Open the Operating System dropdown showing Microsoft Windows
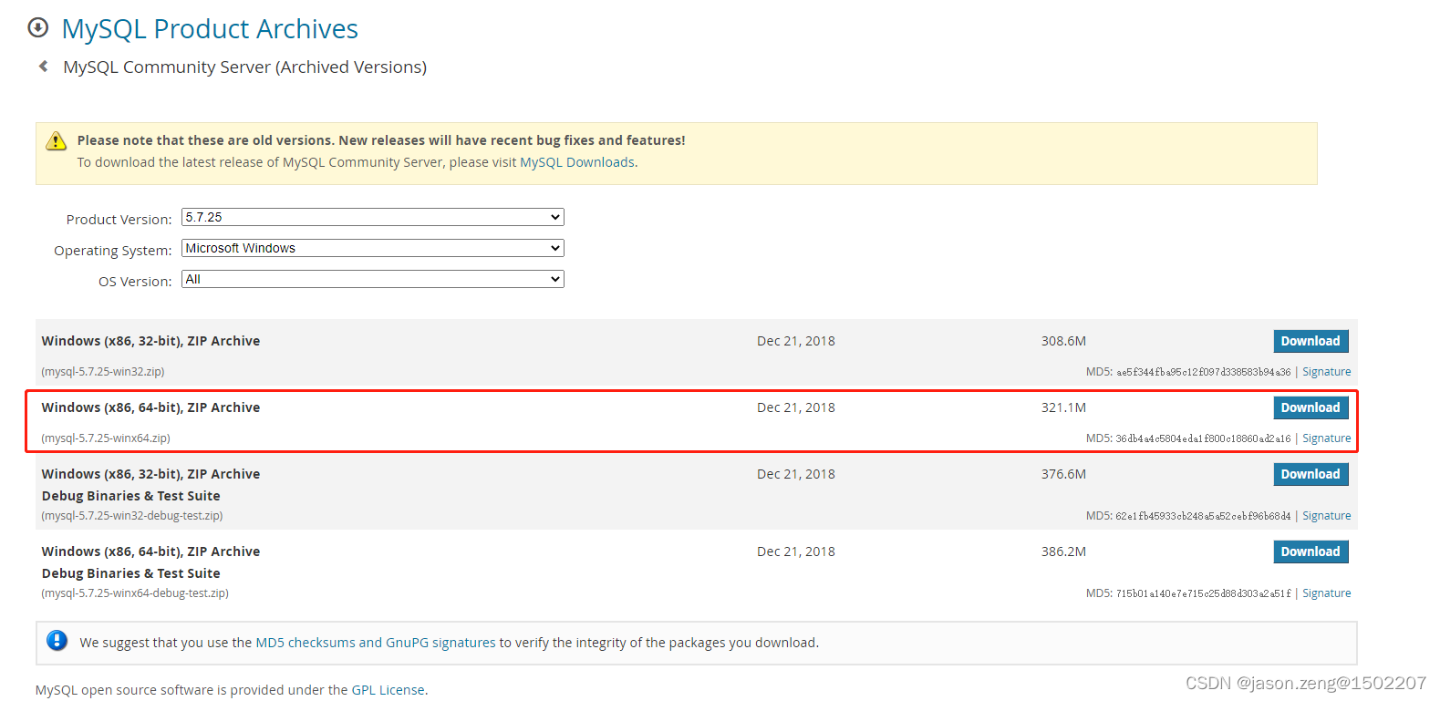This screenshot has height=701, width=1440. pos(373,248)
